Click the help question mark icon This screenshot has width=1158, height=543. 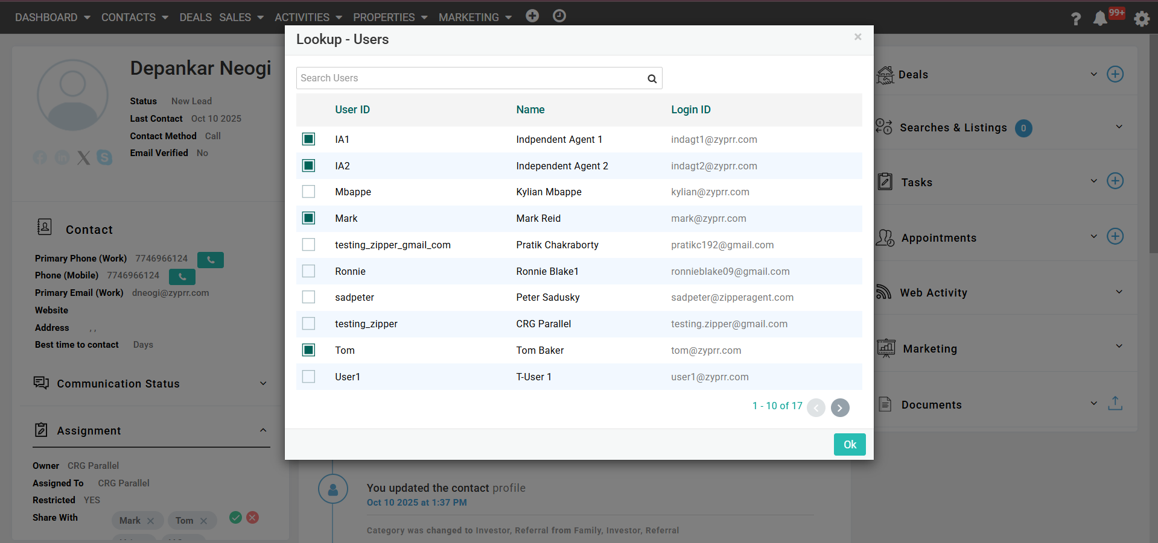pyautogui.click(x=1075, y=19)
